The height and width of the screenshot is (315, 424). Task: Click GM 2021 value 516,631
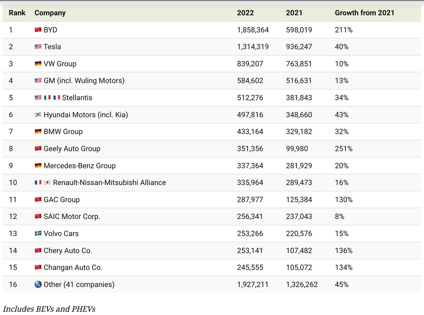(299, 81)
